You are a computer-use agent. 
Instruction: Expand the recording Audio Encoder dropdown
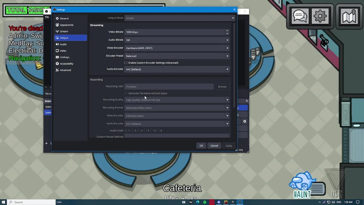(x=177, y=124)
